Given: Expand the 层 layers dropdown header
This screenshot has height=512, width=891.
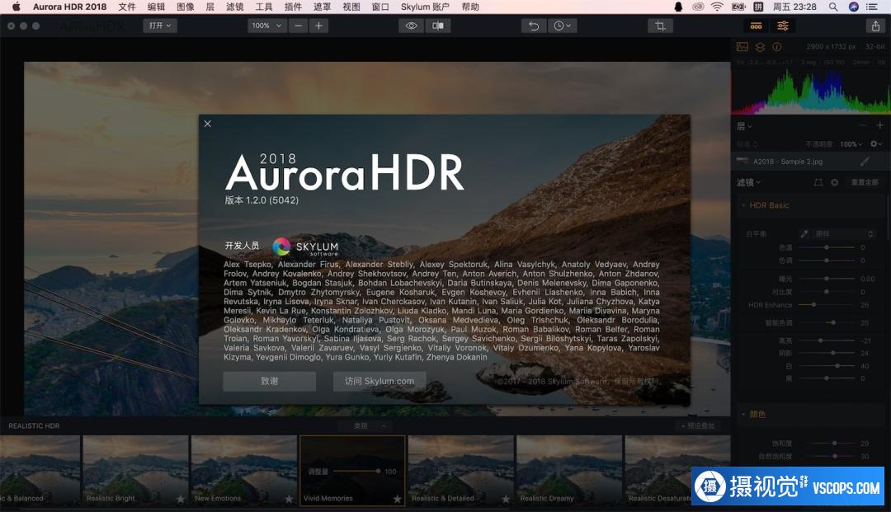Looking at the screenshot, I should (x=744, y=126).
